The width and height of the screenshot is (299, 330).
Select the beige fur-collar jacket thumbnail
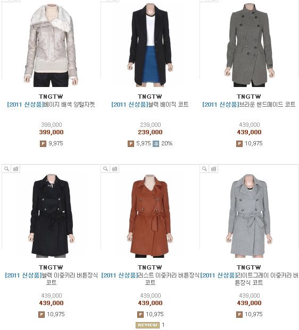[x=51, y=45]
